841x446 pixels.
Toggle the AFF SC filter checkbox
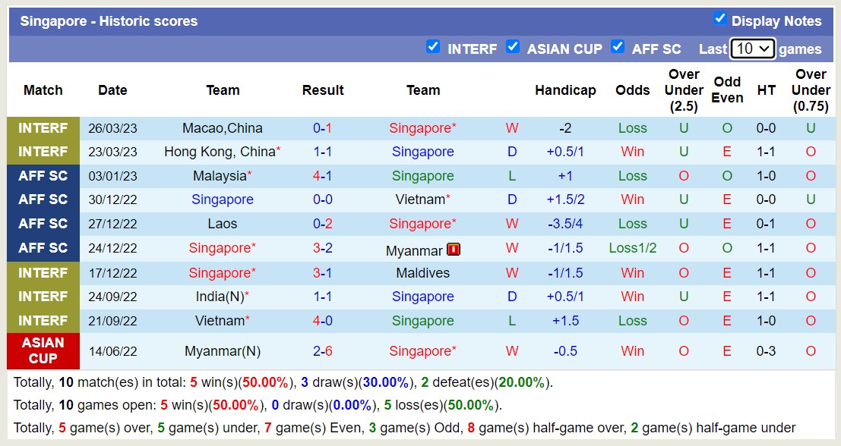[x=618, y=47]
